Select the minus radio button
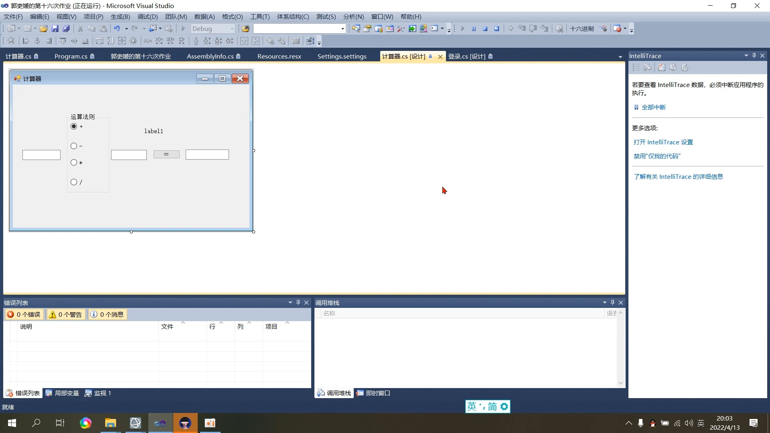The height and width of the screenshot is (433, 770). (74, 146)
